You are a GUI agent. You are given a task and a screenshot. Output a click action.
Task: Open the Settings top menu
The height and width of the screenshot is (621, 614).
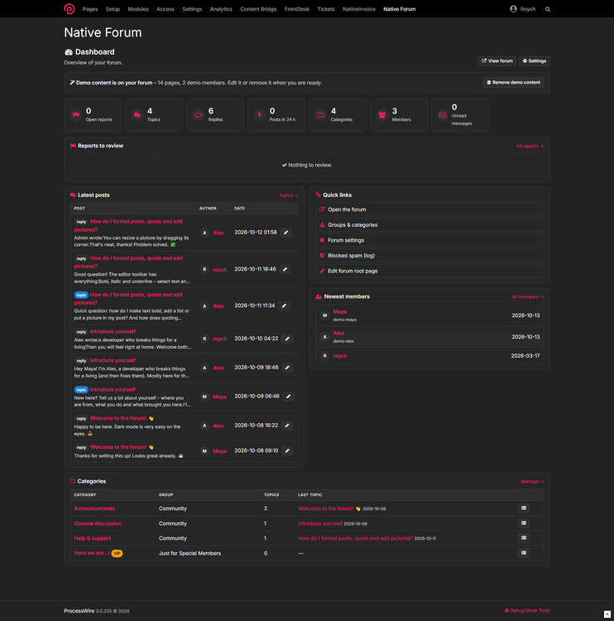pyautogui.click(x=192, y=9)
